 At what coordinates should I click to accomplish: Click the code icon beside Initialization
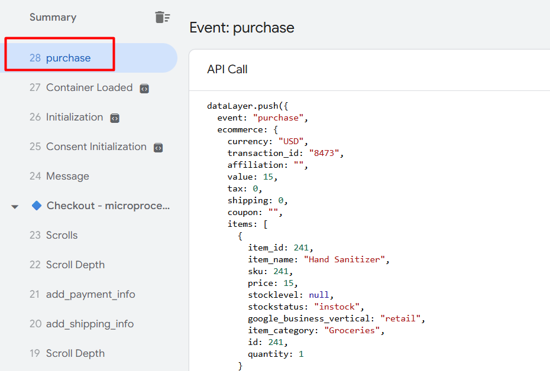[x=115, y=118]
